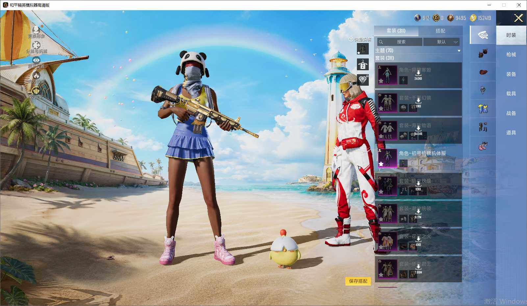Toggle favorite star on 套装-海盐物语
Viewport: 527px width, 306px height.
coord(381,136)
